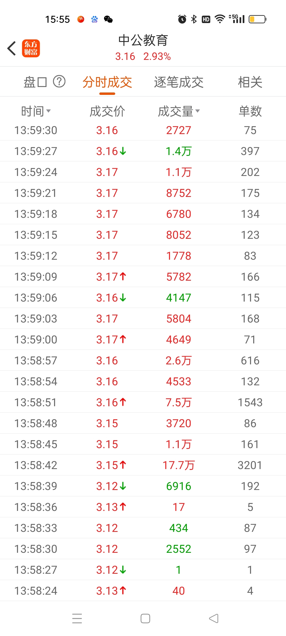Tap the back arrow icon
The width and height of the screenshot is (286, 636).
[x=12, y=48]
